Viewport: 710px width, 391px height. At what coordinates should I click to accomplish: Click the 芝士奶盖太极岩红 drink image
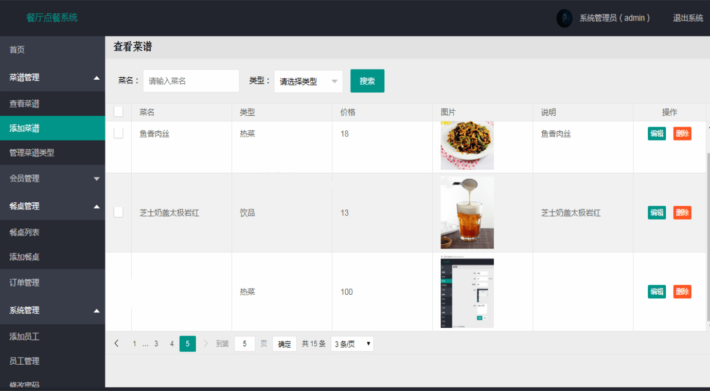467,212
